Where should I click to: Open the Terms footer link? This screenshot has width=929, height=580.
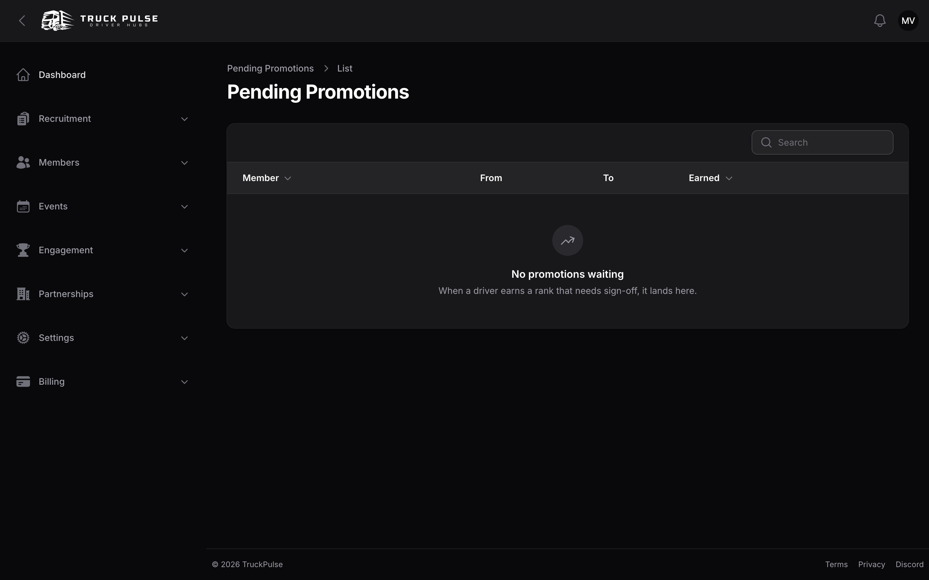[836, 564]
